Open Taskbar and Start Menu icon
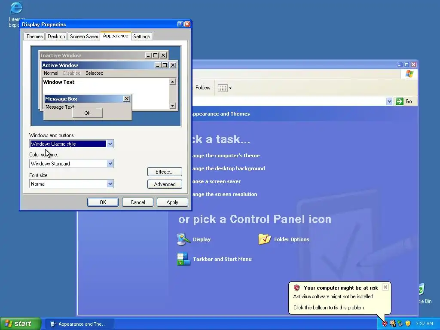The width and height of the screenshot is (440, 330). [x=183, y=259]
